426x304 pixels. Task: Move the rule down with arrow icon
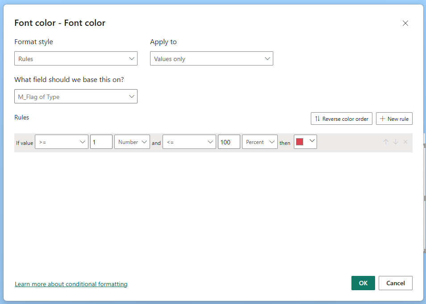(396, 142)
